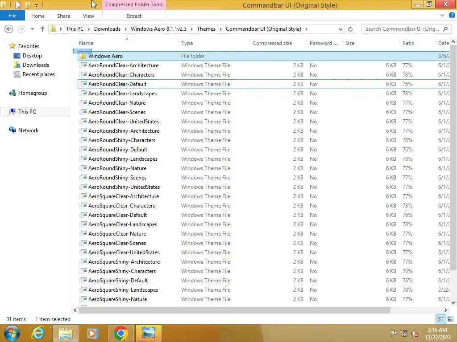
Task: Click the horizontal scrollbar right arrow
Action: pyautogui.click(x=445, y=310)
